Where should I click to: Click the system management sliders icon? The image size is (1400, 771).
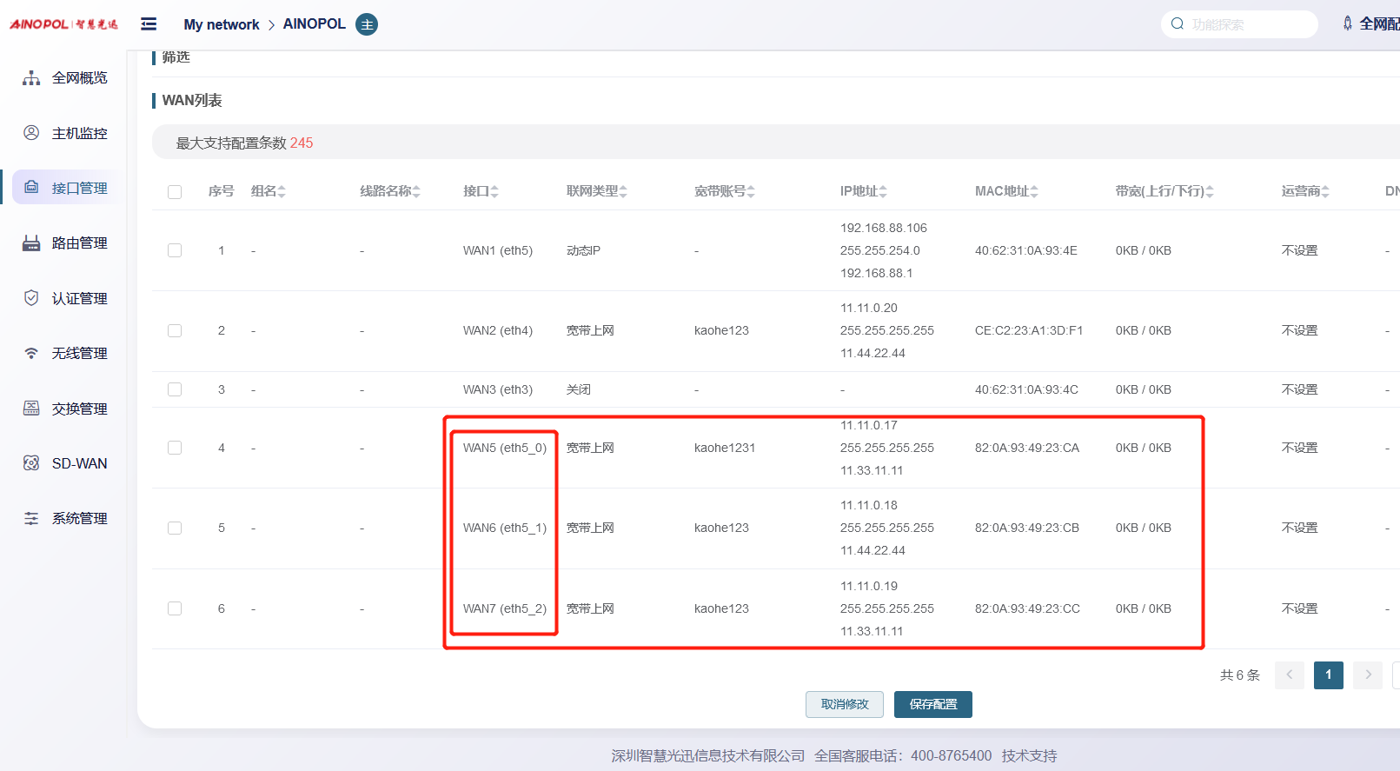tap(31, 518)
